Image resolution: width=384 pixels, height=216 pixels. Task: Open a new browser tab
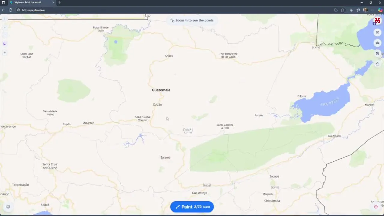60,2
